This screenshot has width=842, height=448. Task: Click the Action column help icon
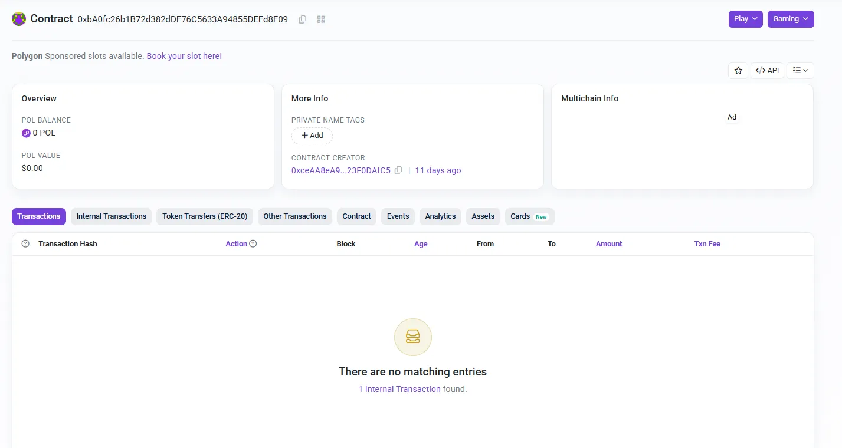pyautogui.click(x=253, y=243)
